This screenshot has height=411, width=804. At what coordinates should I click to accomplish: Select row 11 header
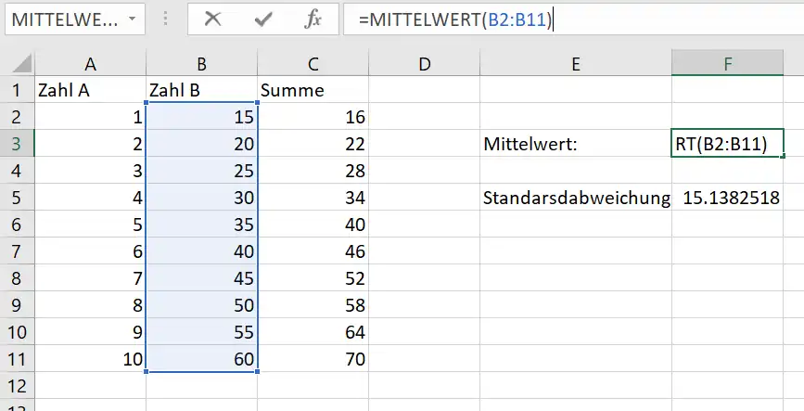[16, 359]
